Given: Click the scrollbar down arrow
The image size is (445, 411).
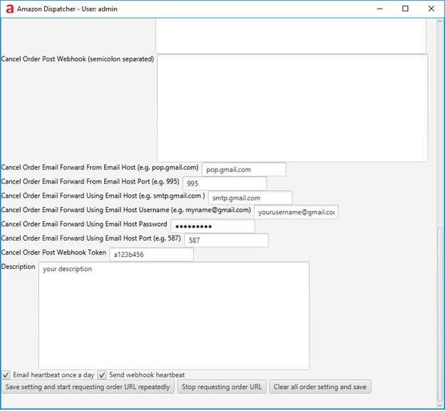Looking at the screenshot, I should pyautogui.click(x=440, y=405).
